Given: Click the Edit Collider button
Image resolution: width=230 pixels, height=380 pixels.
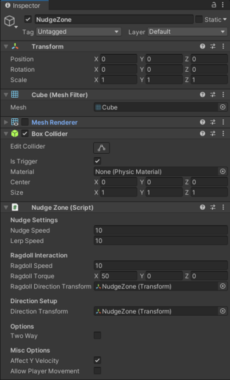Looking at the screenshot, I should [x=101, y=148].
